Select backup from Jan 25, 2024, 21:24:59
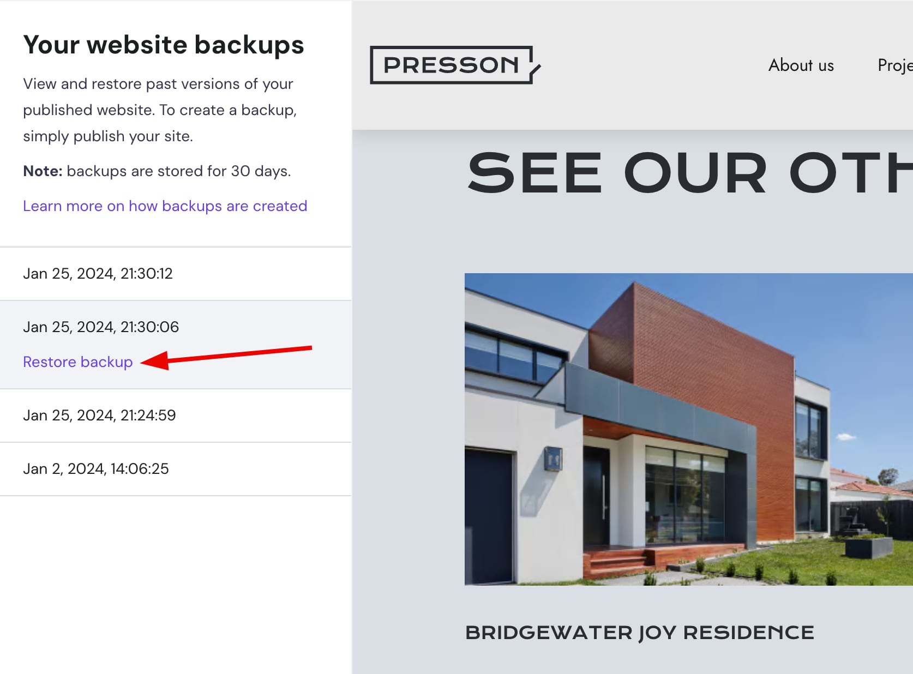The image size is (913, 674). [x=99, y=415]
